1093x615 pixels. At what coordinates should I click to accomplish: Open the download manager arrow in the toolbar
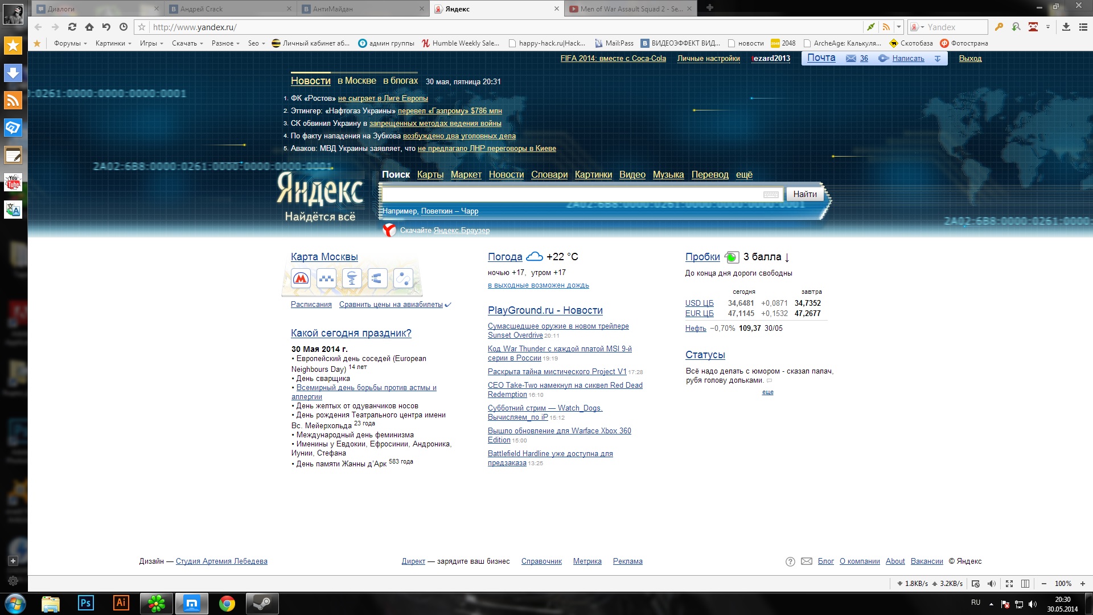tap(1066, 27)
